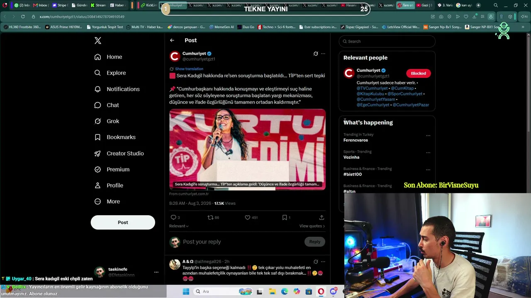The width and height of the screenshot is (531, 298).
Task: Open the Relevant sort dropdown
Action: click(x=179, y=226)
